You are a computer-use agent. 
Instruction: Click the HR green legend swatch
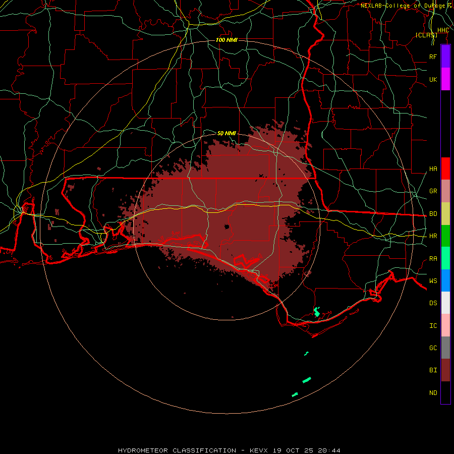pyautogui.click(x=445, y=236)
